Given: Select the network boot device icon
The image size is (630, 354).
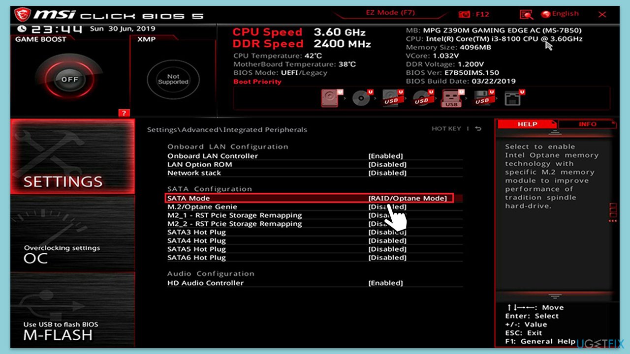Looking at the screenshot, I should (x=514, y=98).
